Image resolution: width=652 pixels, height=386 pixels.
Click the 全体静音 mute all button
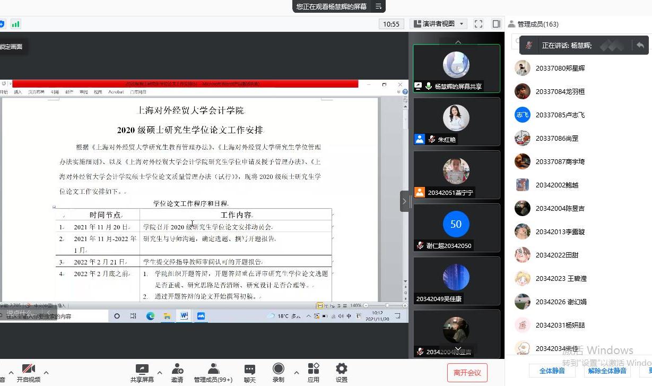552,371
